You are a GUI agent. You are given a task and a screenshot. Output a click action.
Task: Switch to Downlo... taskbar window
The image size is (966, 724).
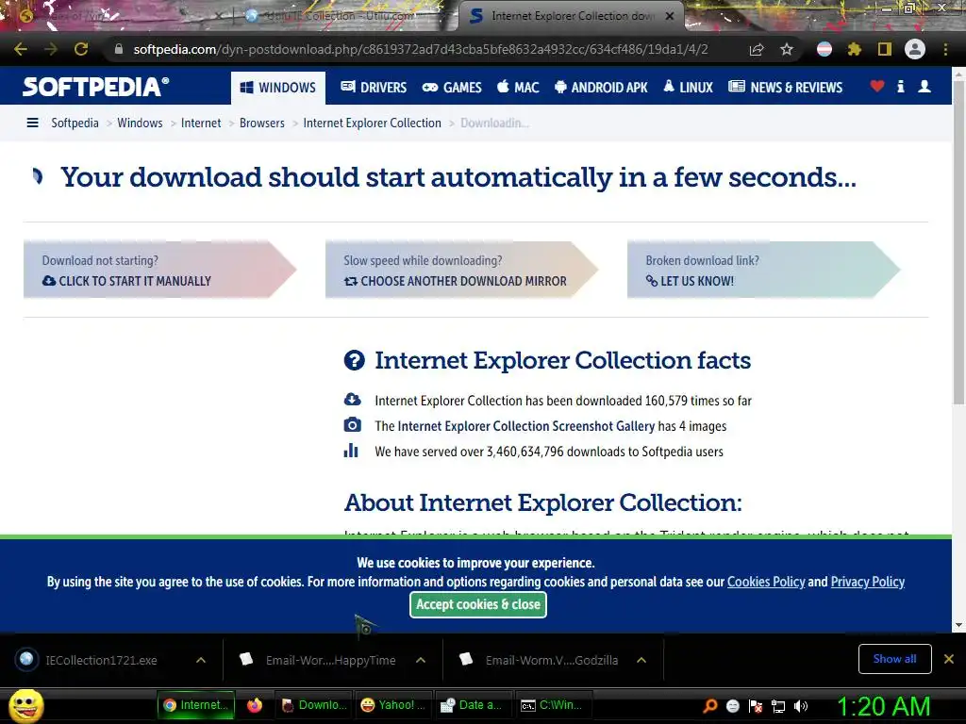(314, 705)
